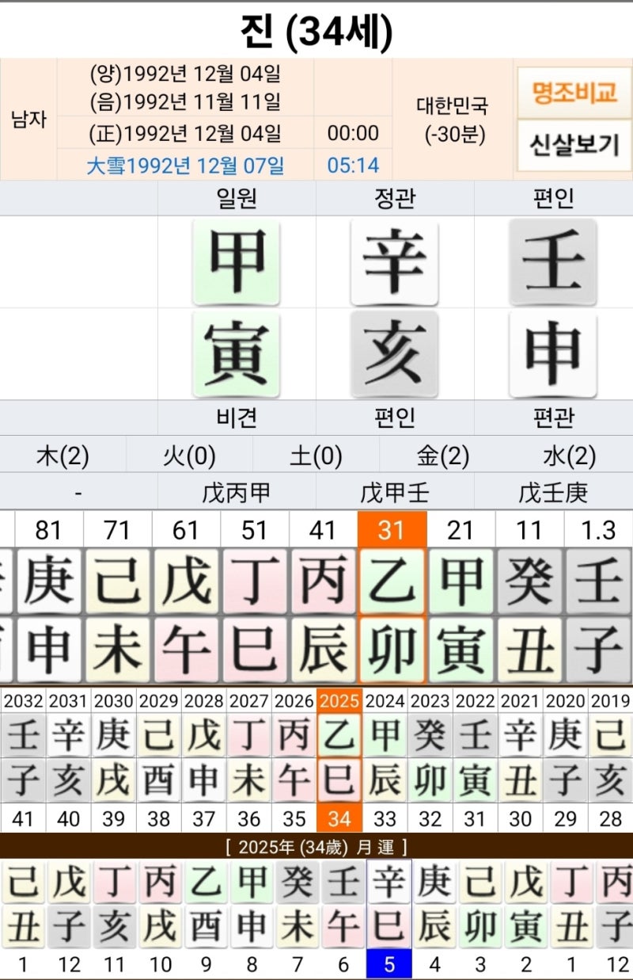Tap the 卯 branch under year 2023
633x980 pixels.
pos(430,780)
